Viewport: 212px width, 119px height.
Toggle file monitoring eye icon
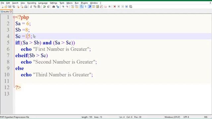click(110, 7)
